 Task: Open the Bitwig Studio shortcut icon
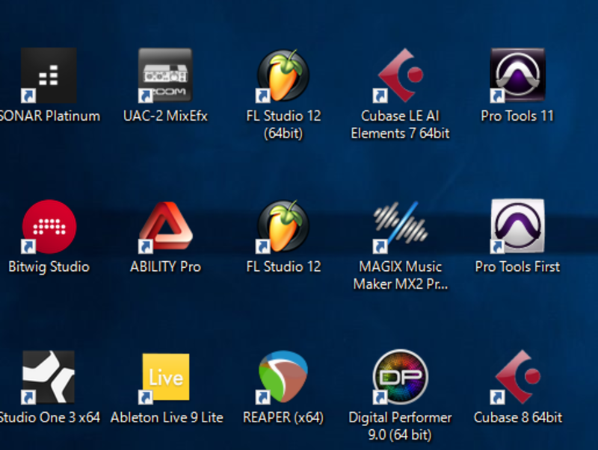pos(49,227)
